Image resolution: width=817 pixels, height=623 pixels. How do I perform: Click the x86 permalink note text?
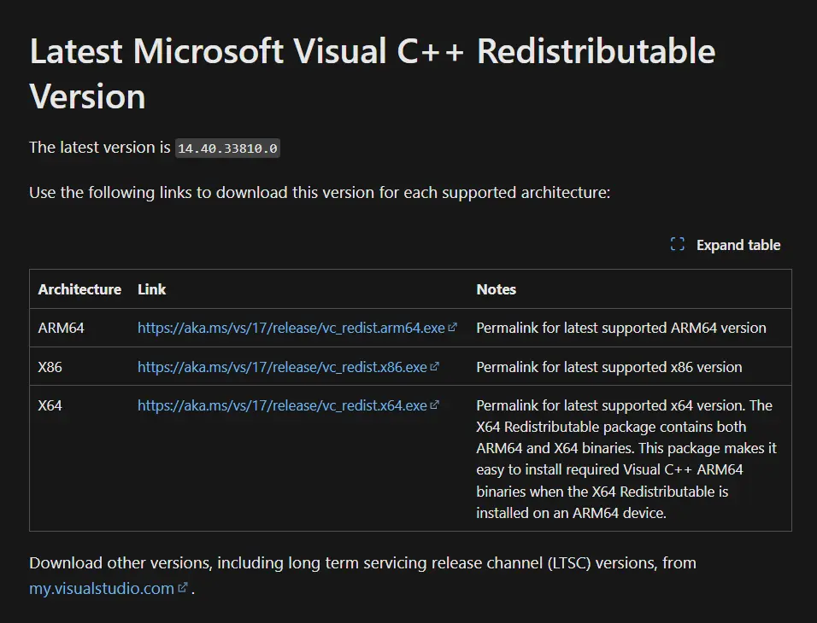coord(609,367)
